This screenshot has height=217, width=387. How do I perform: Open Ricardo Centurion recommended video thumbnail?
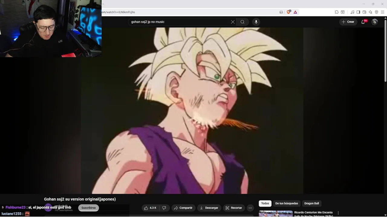276,214
